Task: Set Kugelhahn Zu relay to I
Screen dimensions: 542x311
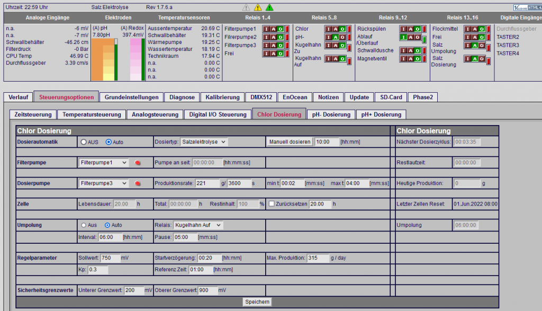Action: [x=329, y=46]
